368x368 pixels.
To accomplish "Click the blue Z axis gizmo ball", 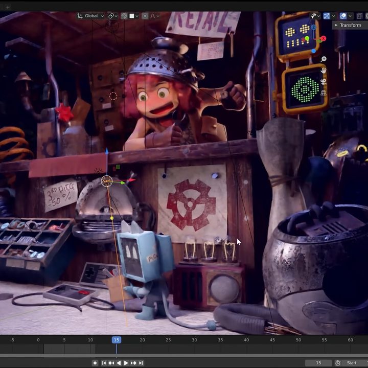I will tap(314, 28).
